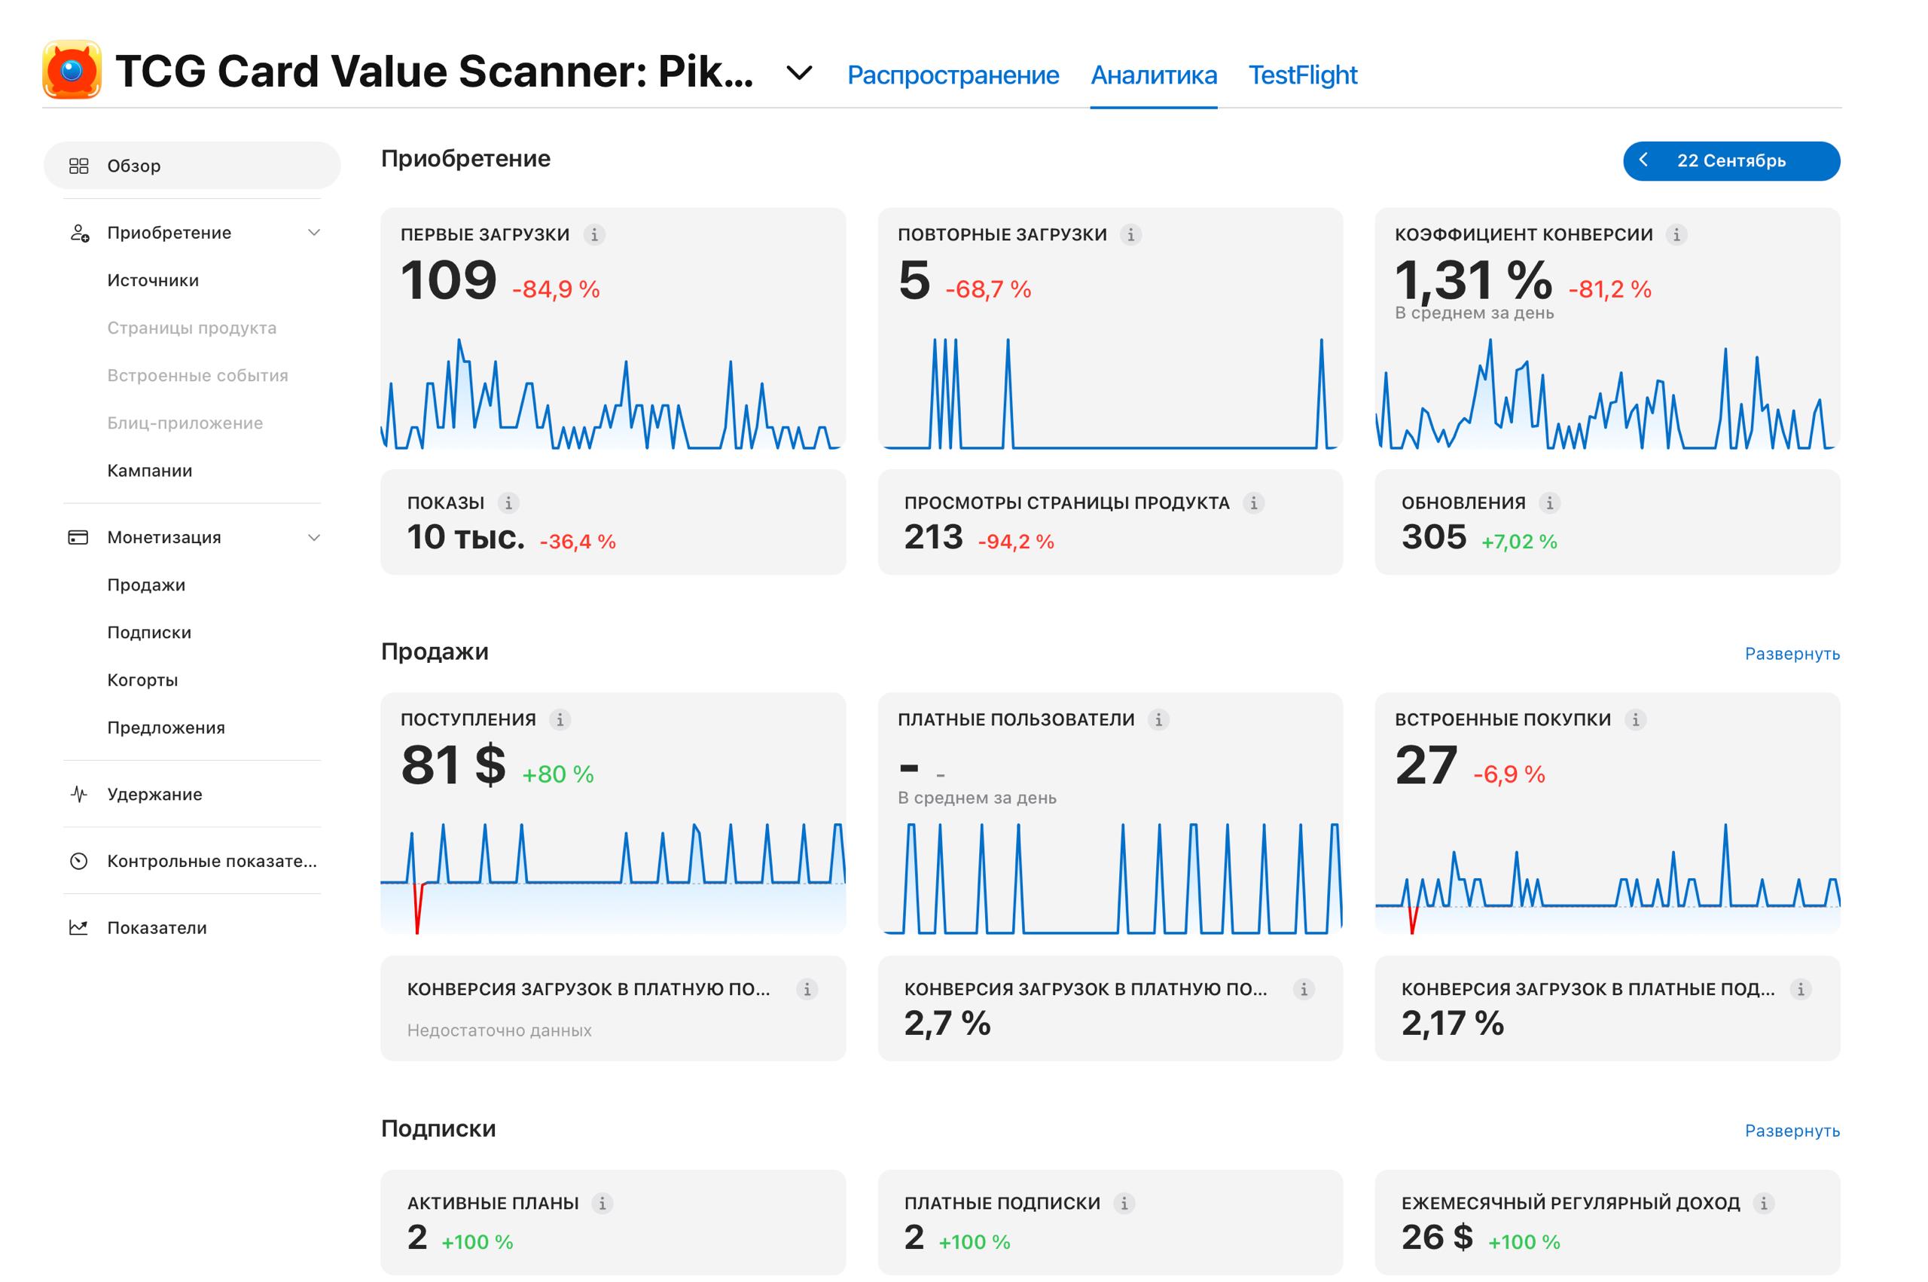Open Удержание in the sidebar
Image resolution: width=1928 pixels, height=1282 pixels.
pos(154,795)
